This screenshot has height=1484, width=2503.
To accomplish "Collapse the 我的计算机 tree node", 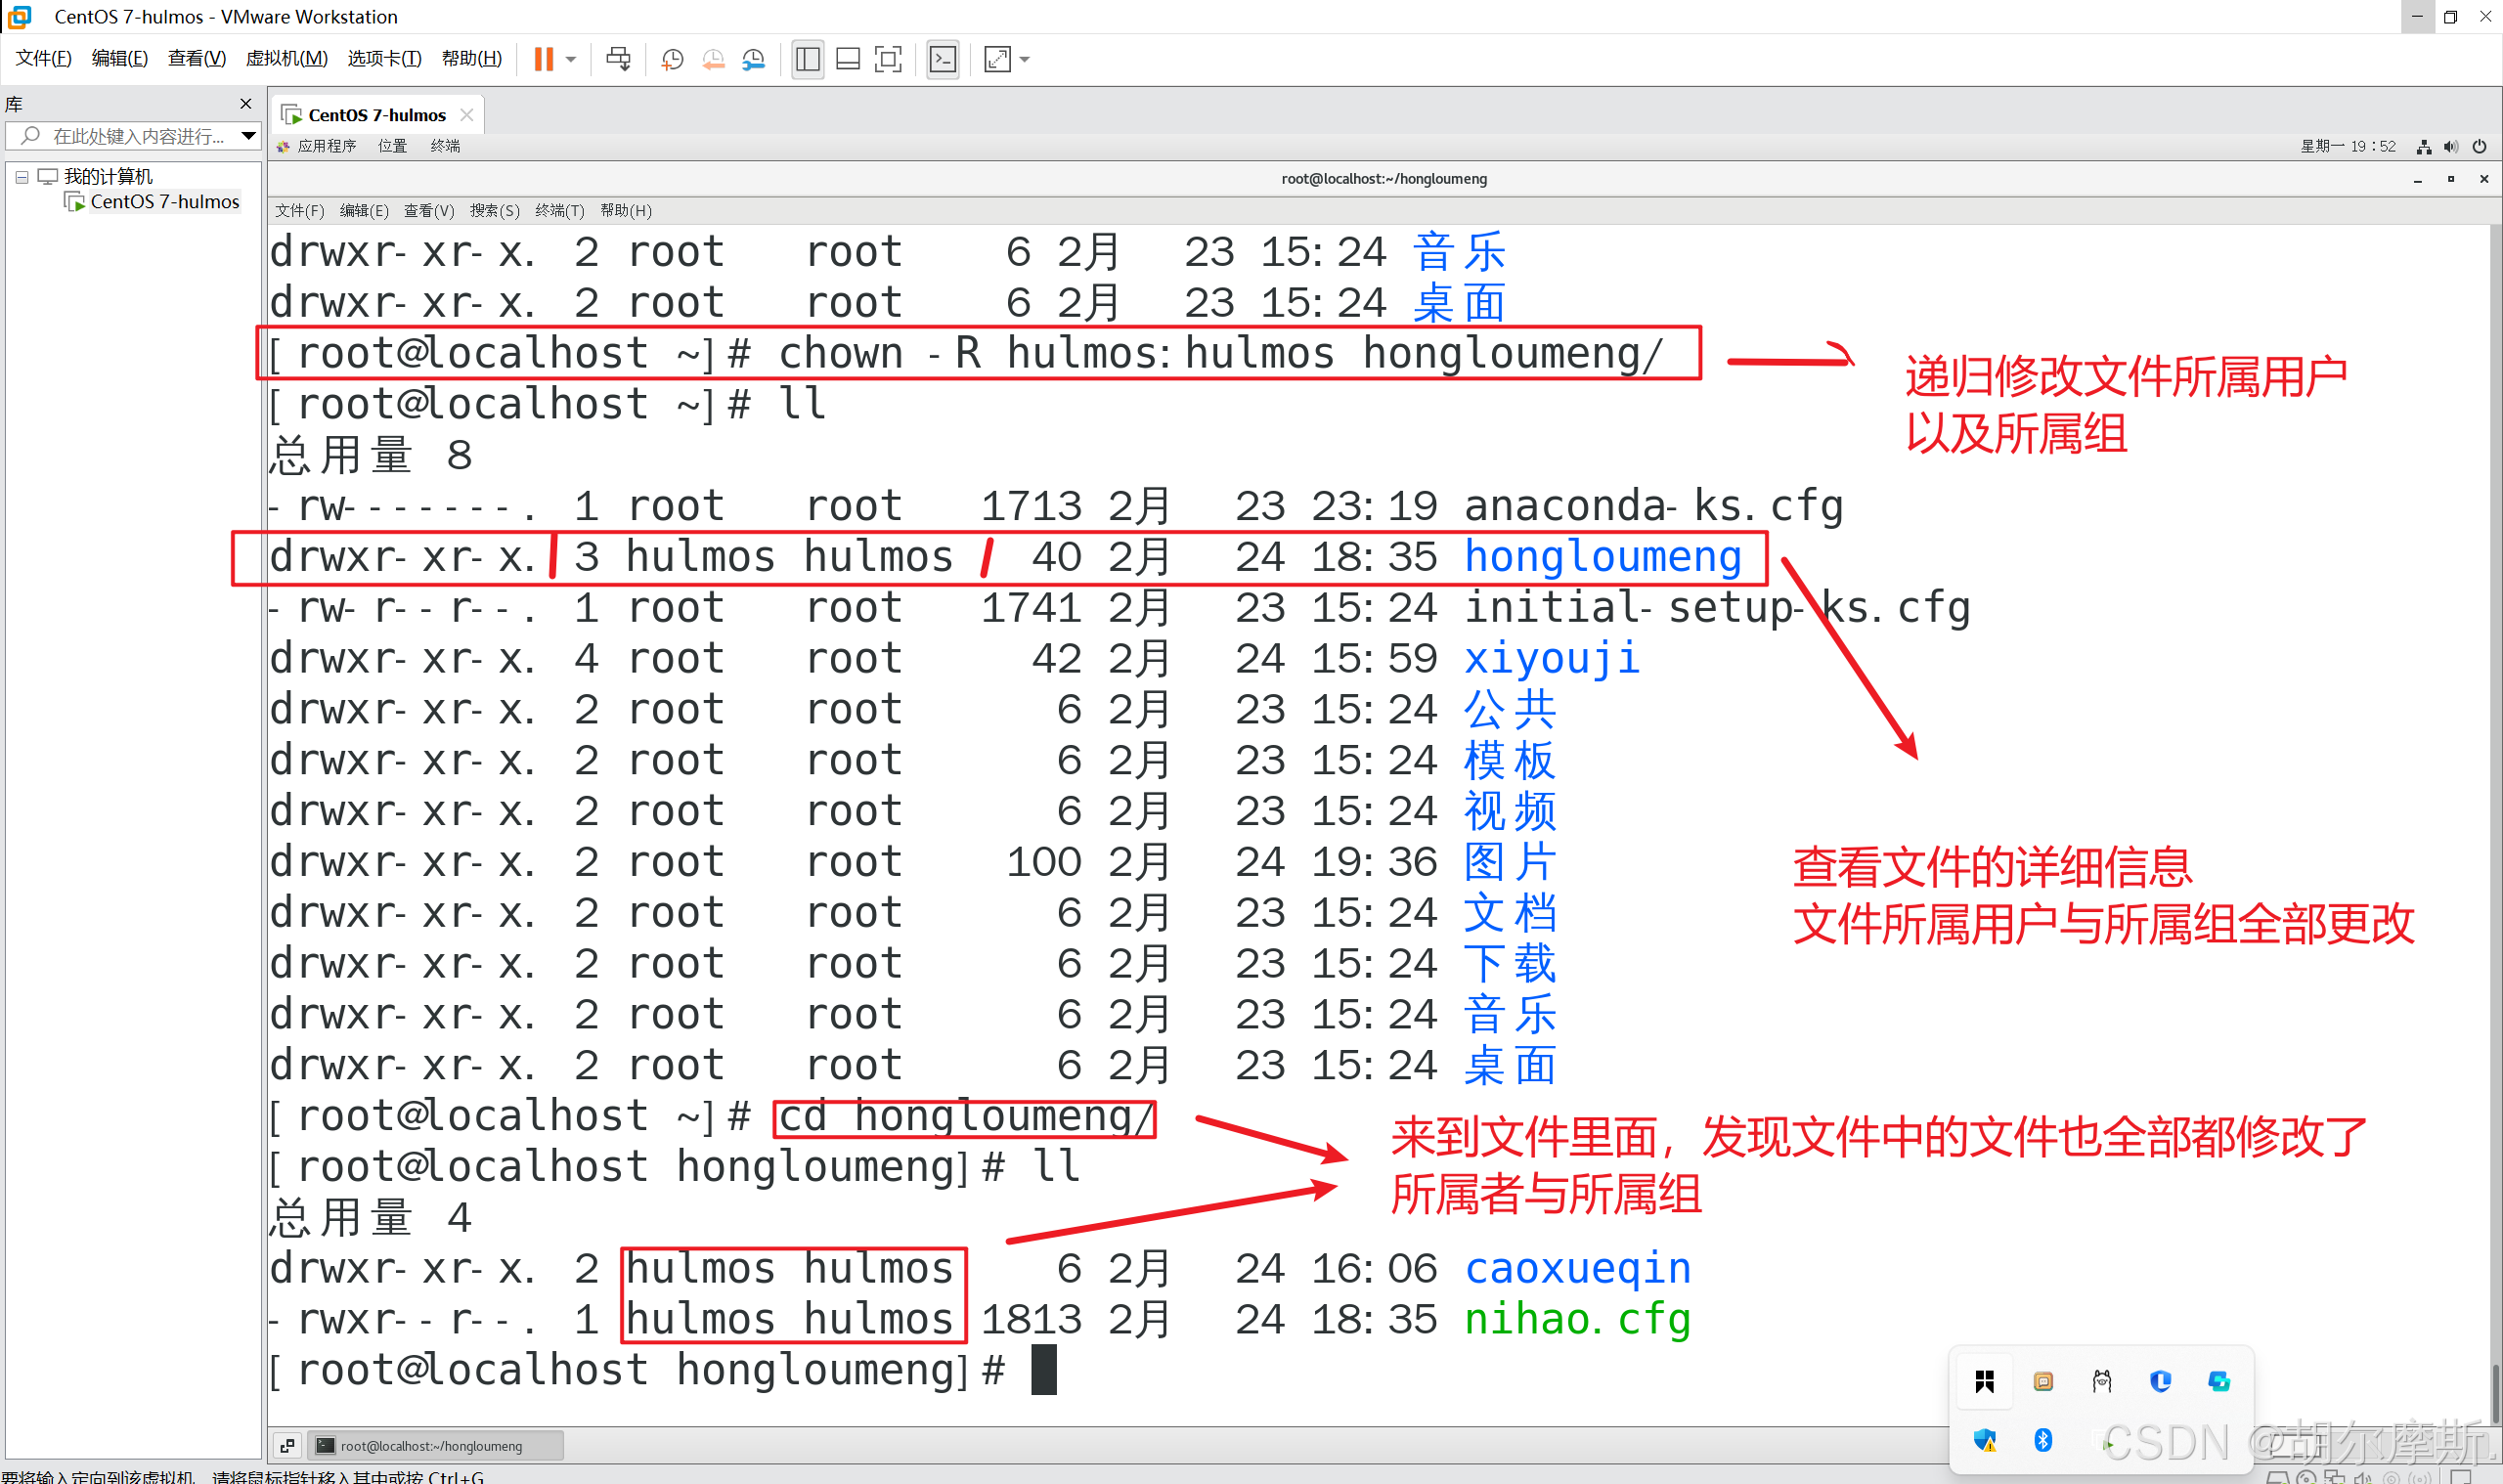I will click(22, 177).
